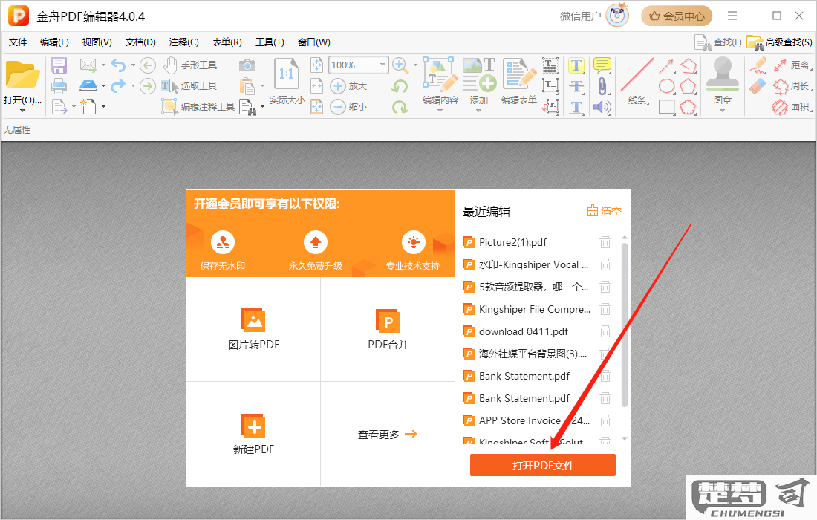Screen dimensions: 817x520
Task: Select the eraser tool icon
Action: coord(758,86)
